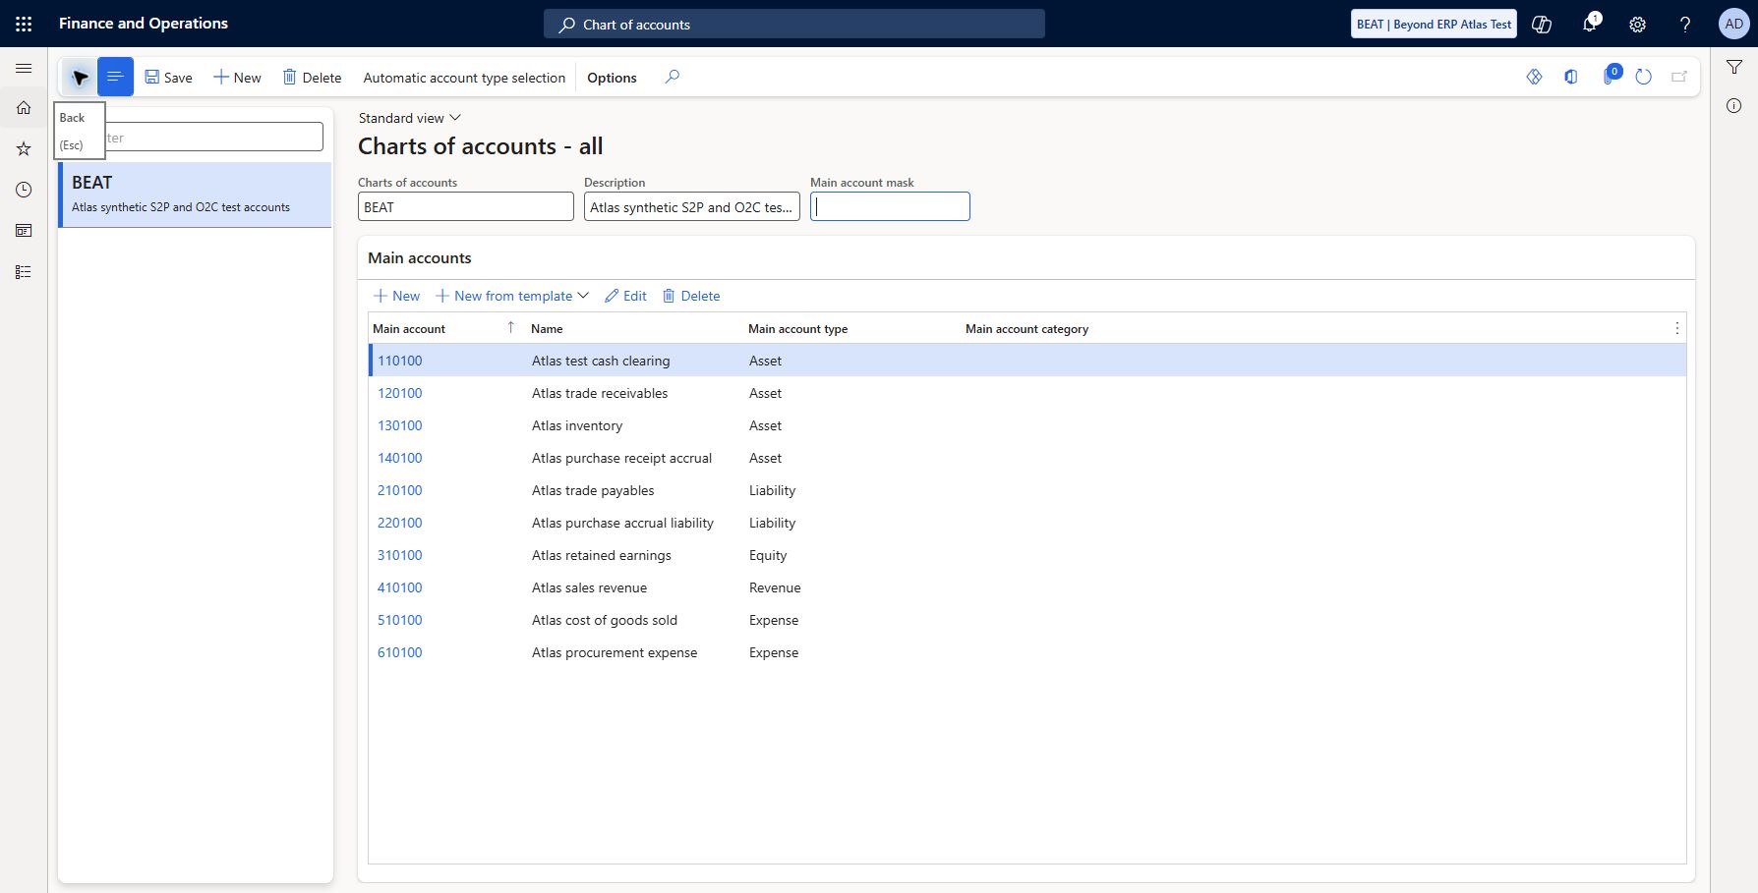
Task: Open Recent clock icon in sidebar
Action: pyautogui.click(x=24, y=190)
